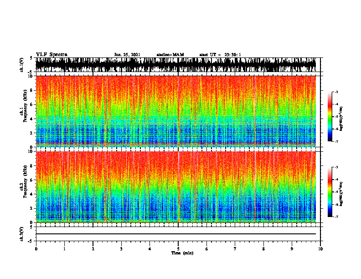Click the ch.1 frequency spectrogram panel
This screenshot has height=279, width=361.
coord(176,111)
